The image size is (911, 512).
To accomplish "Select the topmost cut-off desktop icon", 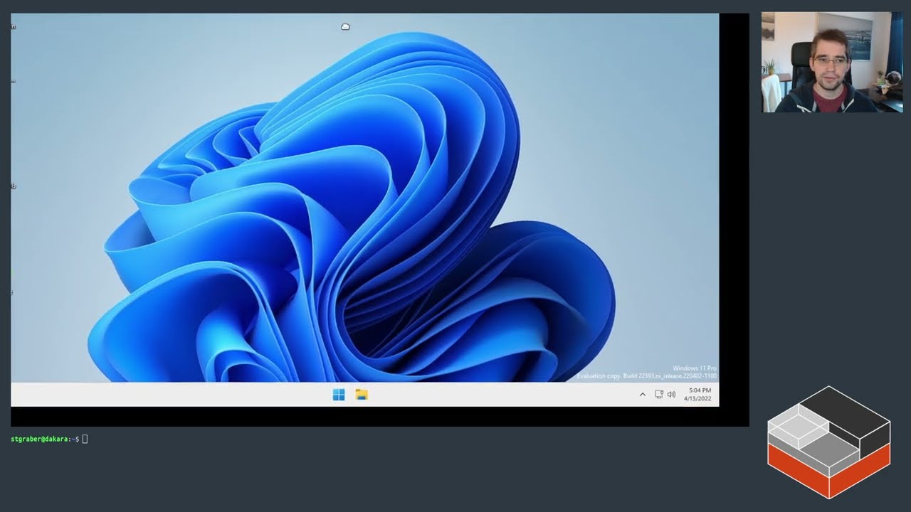I will pyautogui.click(x=13, y=27).
